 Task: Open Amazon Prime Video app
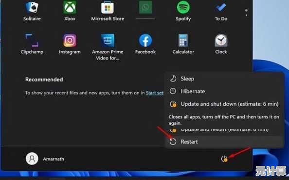point(108,47)
